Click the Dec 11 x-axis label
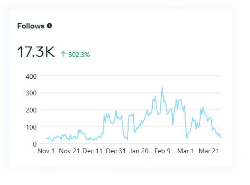This screenshot has width=250, height=185. 93,151
